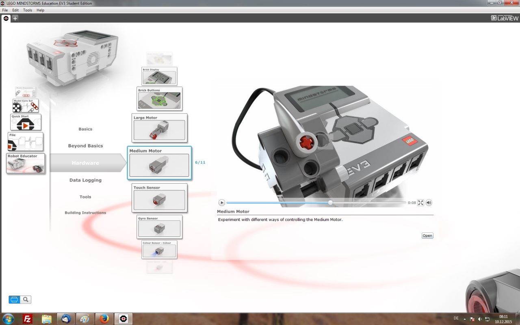
Task: Play the Medium Motor video
Action: [221, 203]
